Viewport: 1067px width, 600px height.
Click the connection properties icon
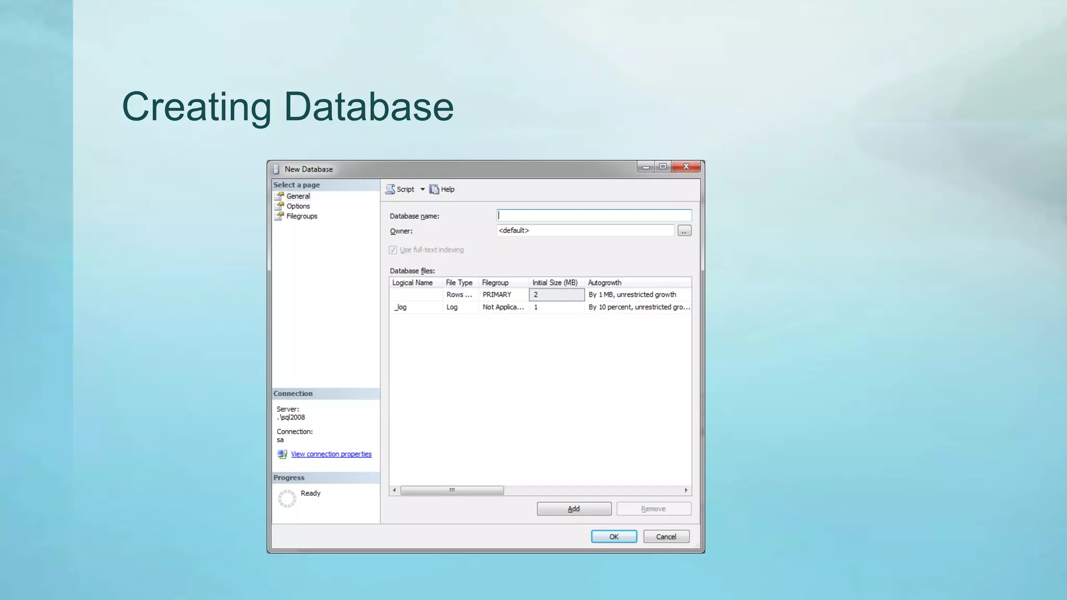tap(282, 454)
